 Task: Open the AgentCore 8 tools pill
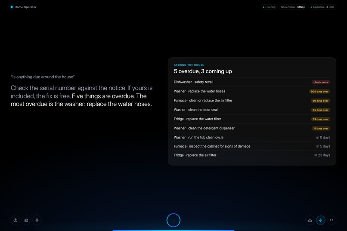click(x=322, y=7)
